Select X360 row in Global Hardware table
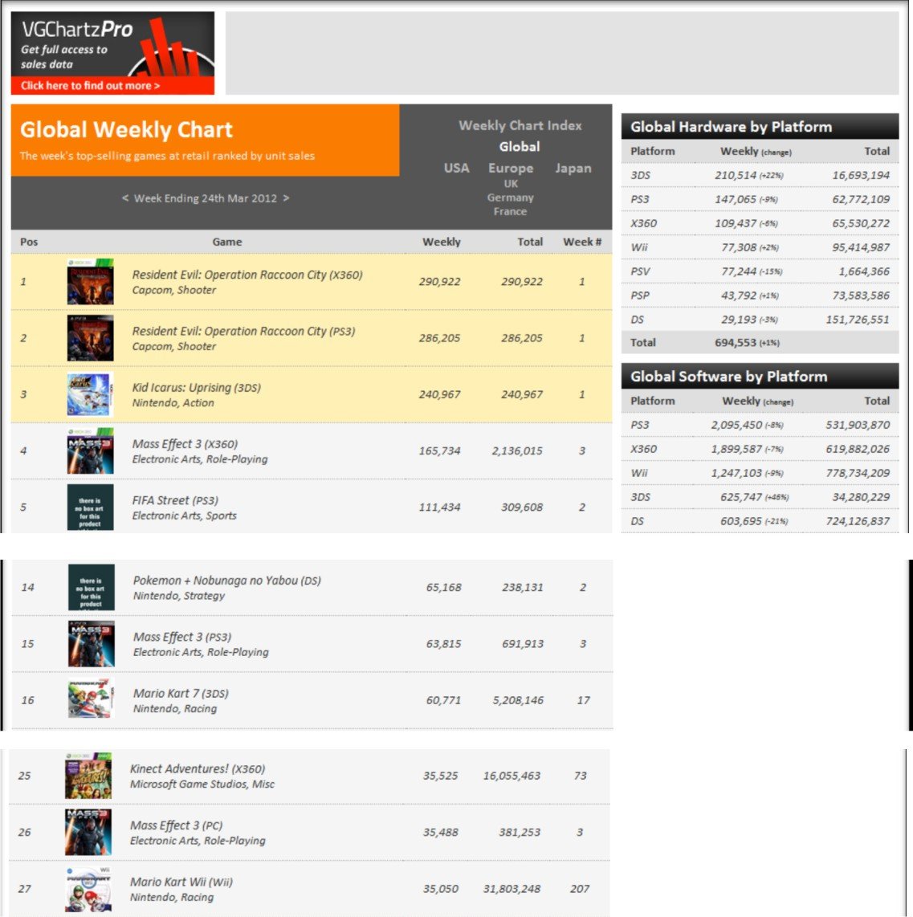The width and height of the screenshot is (913, 917). [760, 222]
